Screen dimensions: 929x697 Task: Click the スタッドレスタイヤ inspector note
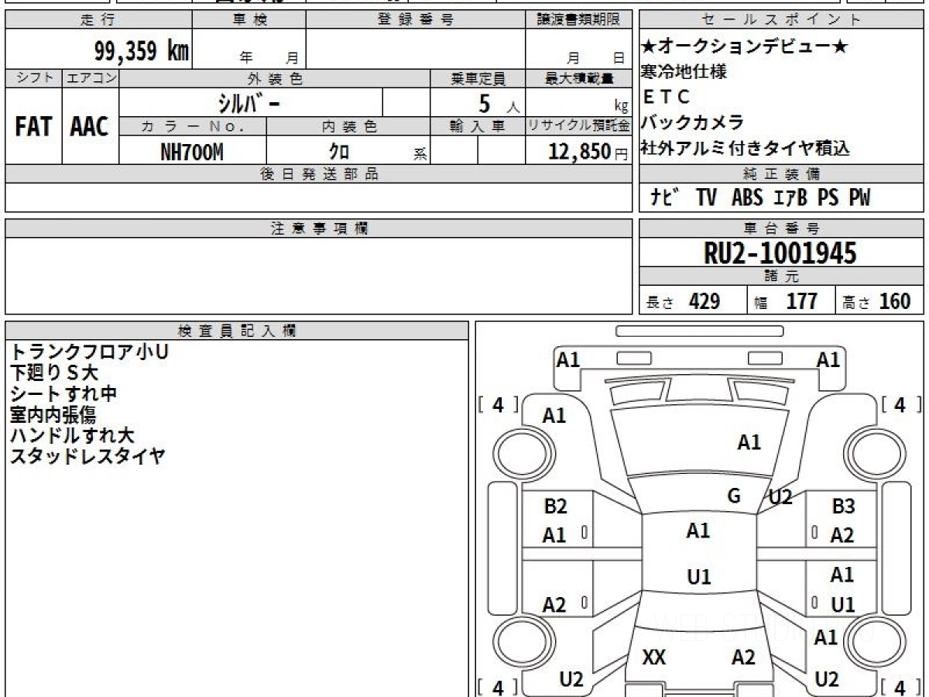click(87, 456)
